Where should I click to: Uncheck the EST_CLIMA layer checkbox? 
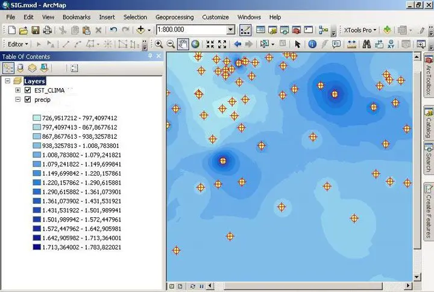point(28,90)
